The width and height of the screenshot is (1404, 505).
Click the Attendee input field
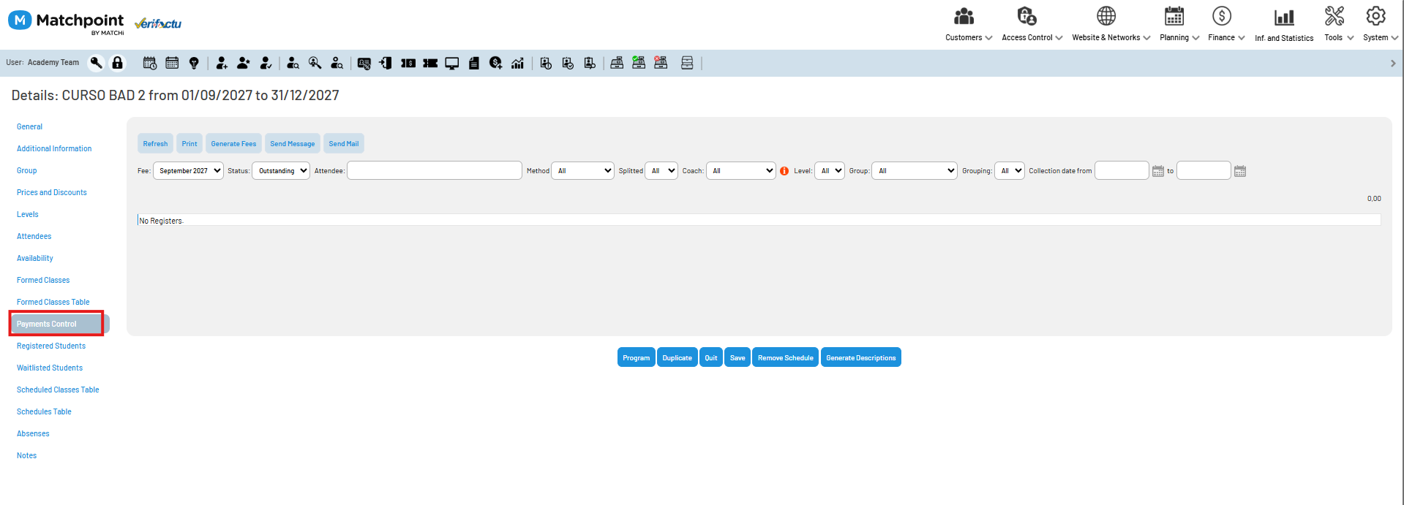(x=435, y=170)
